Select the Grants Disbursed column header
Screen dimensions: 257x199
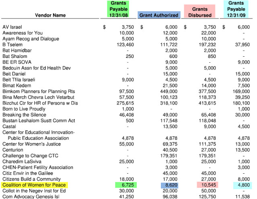click(x=199, y=12)
